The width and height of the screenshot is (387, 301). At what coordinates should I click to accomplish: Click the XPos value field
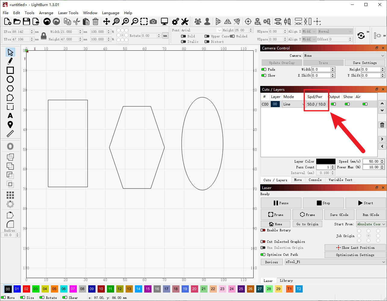pos(20,32)
